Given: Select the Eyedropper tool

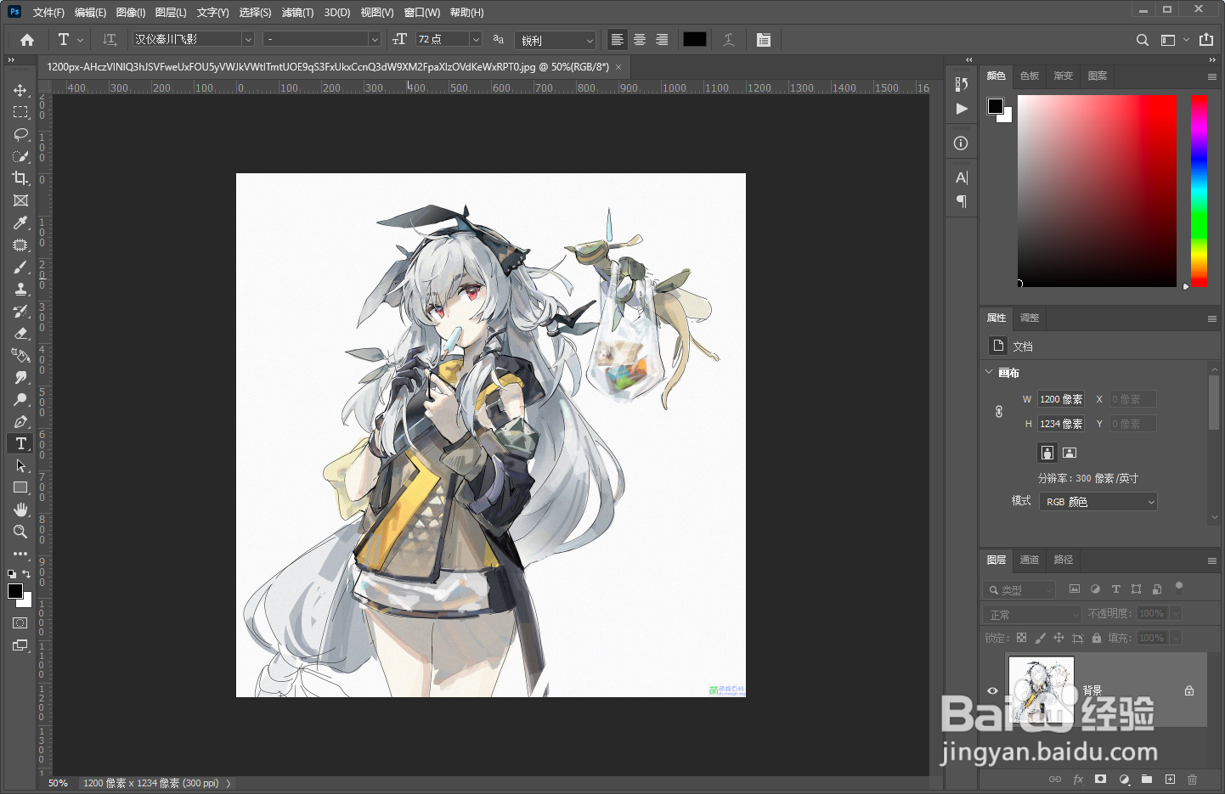Looking at the screenshot, I should 20,222.
